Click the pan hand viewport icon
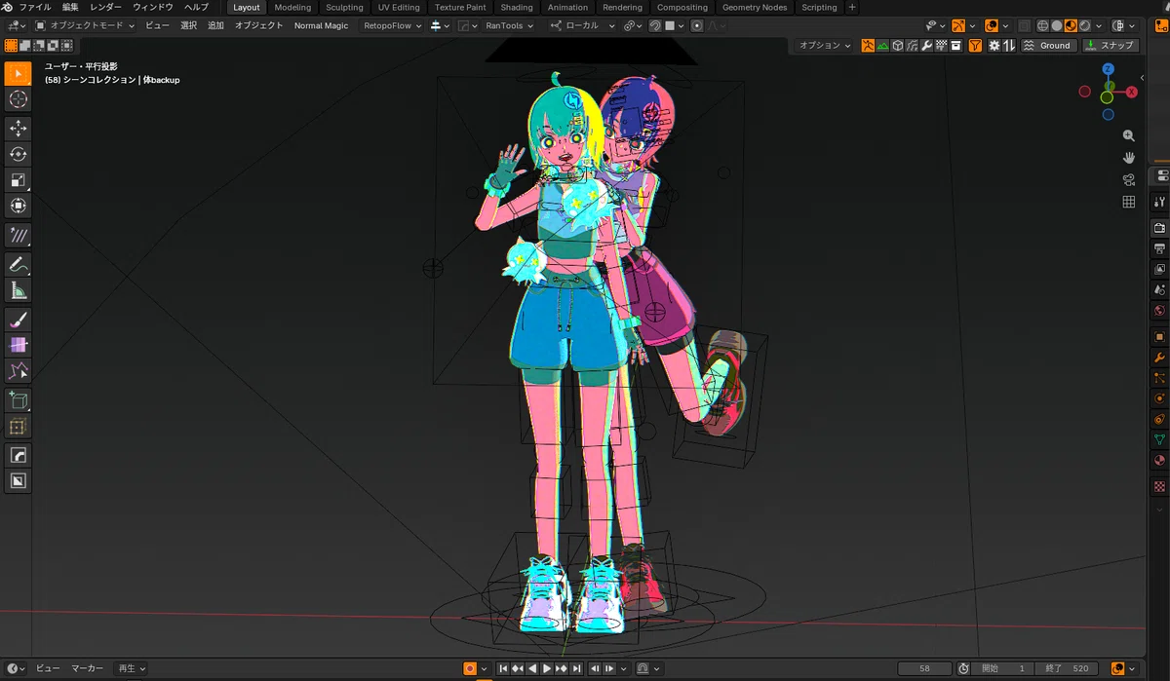Screen dimensions: 1170x681 pos(1129,158)
